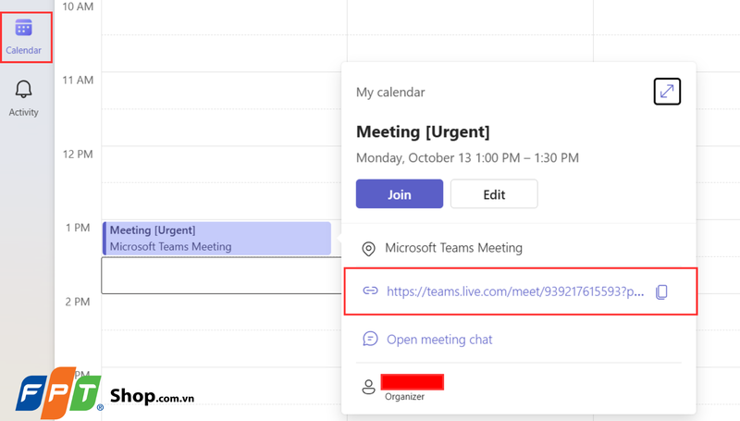
Task: Click the 'Meeting [Urgent]' title in the popup
Action: point(423,131)
